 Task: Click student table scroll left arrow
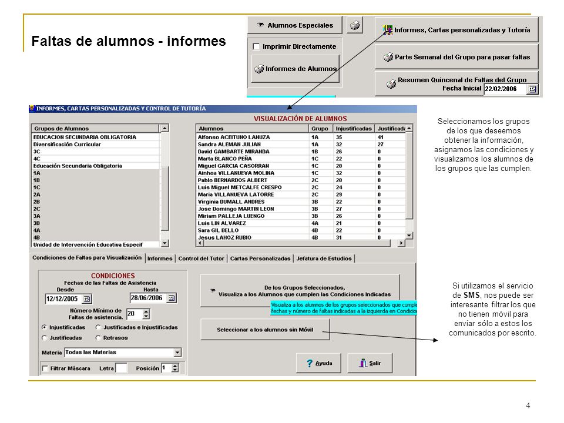click(200, 243)
